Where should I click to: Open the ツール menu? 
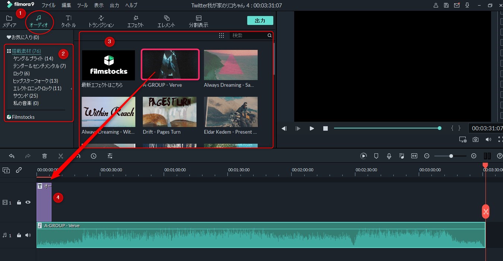82,5
